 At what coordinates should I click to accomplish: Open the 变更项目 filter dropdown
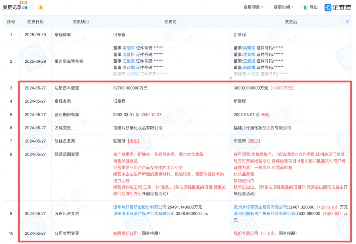pos(253,7)
